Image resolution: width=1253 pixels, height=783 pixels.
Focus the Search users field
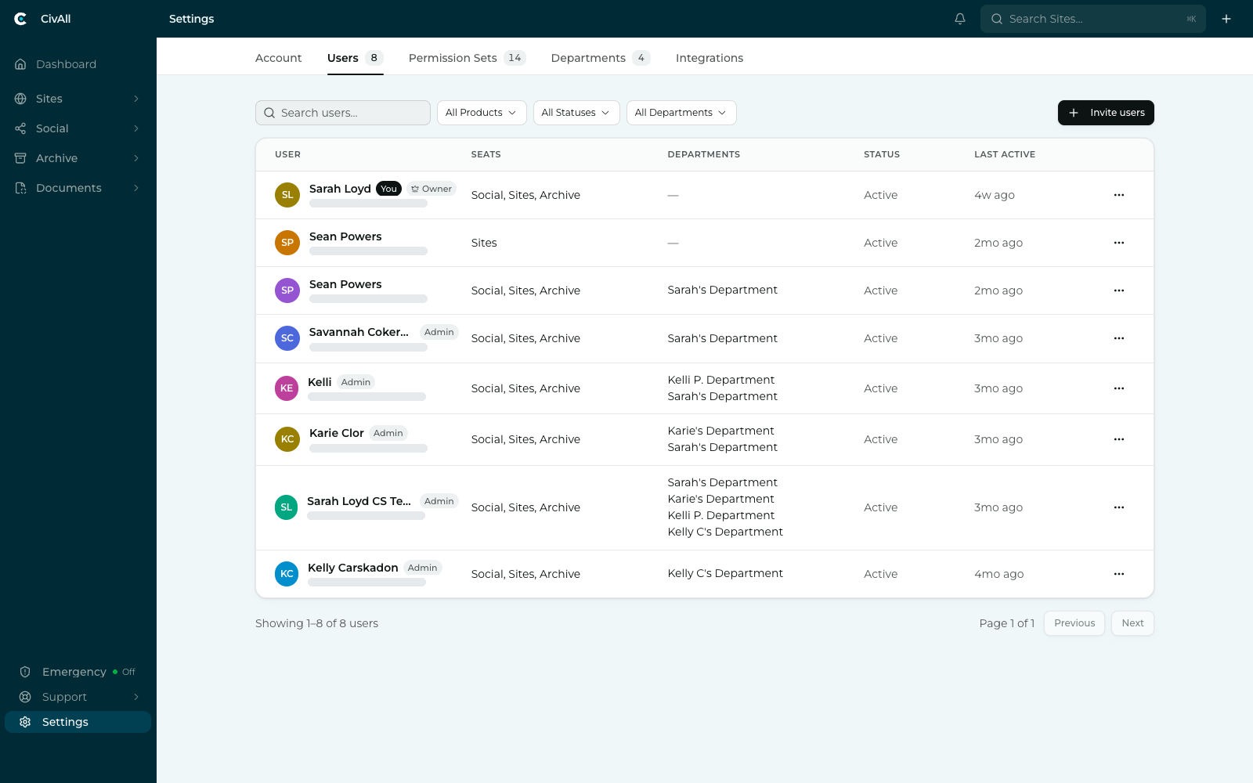coord(343,113)
